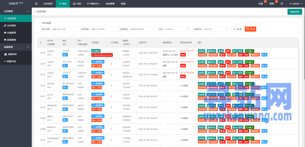
Task: Open 会员列表 in the sidebar
Action: point(16,18)
